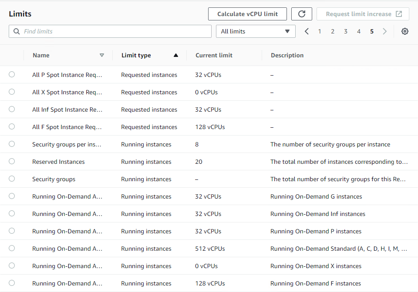Click the refresh limits icon button
This screenshot has height=292, width=418.
301,14
